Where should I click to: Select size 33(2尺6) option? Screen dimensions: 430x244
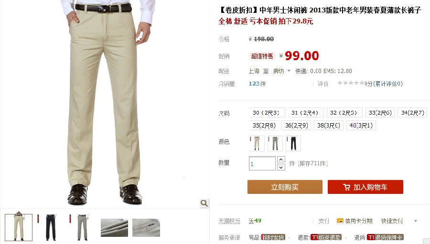click(x=380, y=113)
